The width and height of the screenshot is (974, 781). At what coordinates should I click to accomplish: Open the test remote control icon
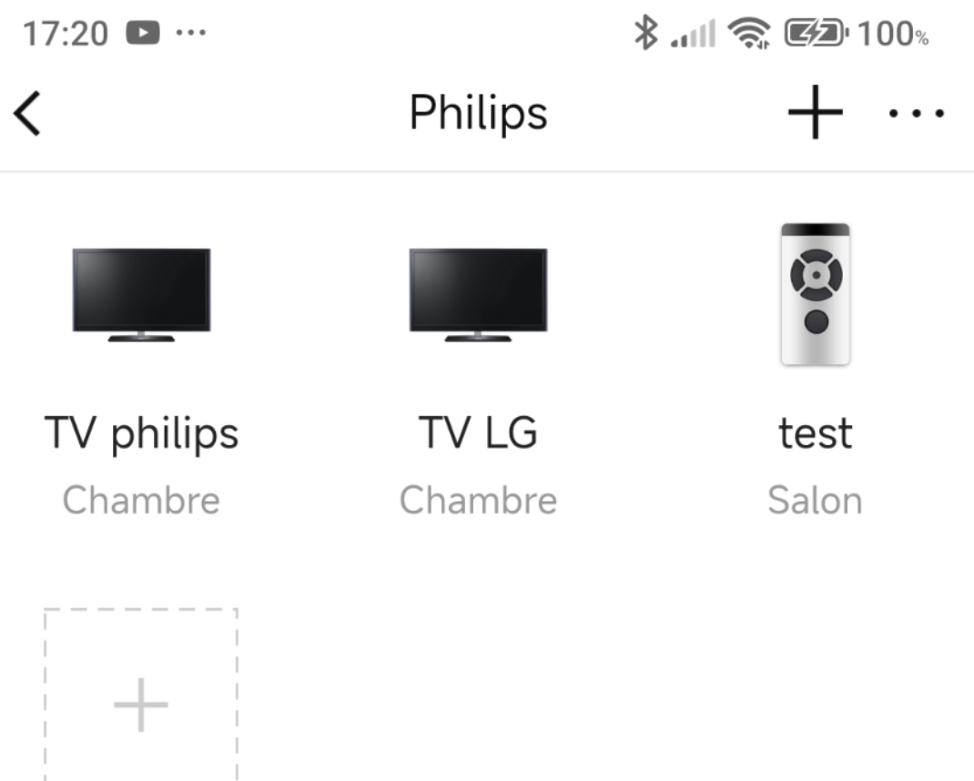[815, 294]
